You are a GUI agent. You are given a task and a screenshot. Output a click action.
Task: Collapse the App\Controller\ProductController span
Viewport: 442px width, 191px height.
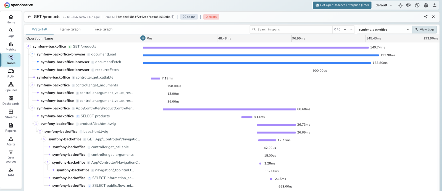pyautogui.click(x=32, y=108)
